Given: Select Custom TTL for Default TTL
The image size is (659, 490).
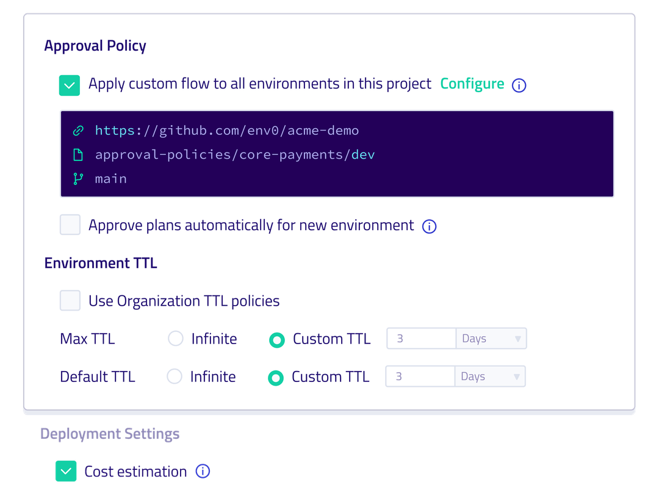Looking at the screenshot, I should (x=275, y=377).
